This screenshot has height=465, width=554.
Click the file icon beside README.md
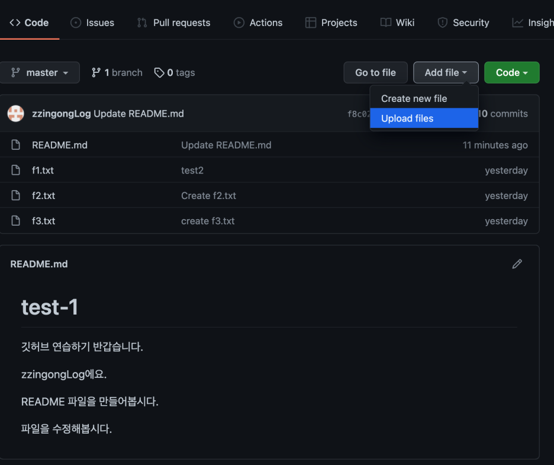[15, 145]
